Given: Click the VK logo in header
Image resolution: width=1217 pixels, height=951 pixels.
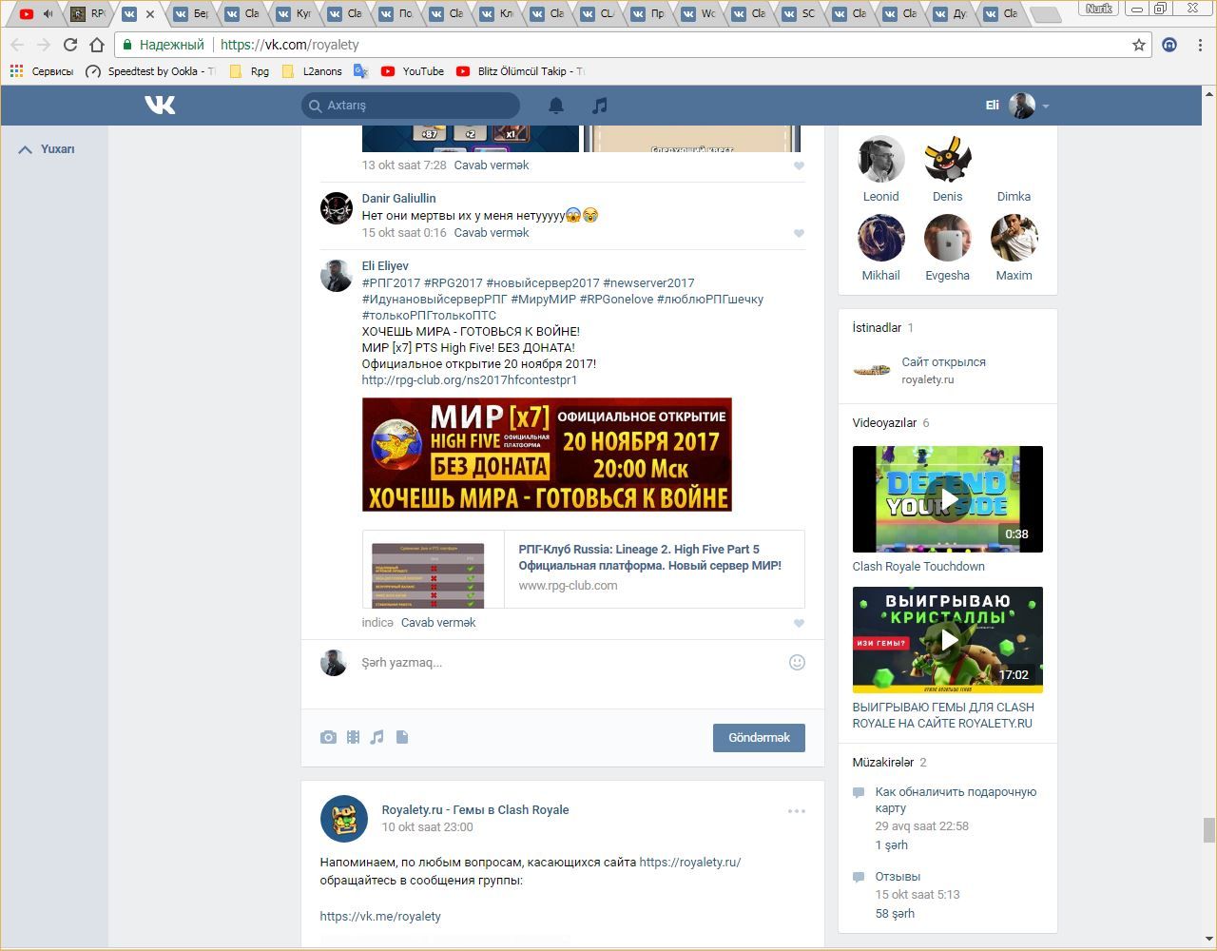Looking at the screenshot, I should pos(160,105).
